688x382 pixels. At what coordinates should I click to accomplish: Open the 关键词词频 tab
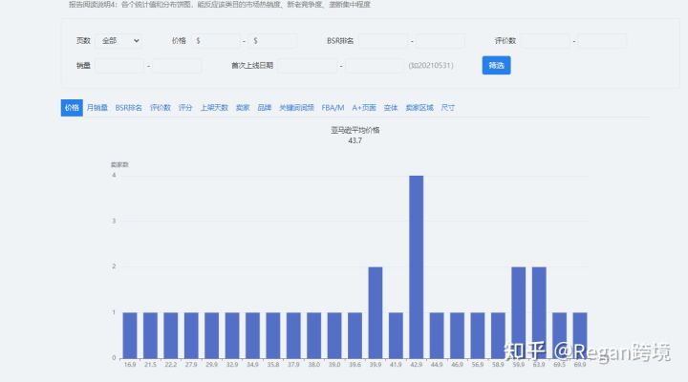click(296, 108)
